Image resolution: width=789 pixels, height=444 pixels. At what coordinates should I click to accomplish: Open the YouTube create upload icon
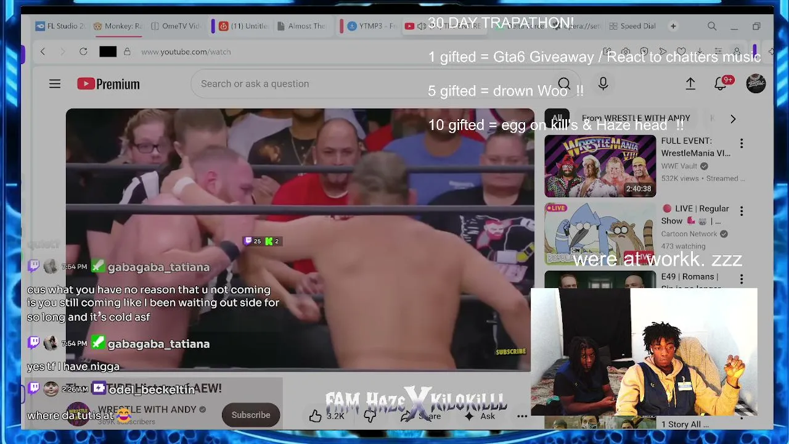(690, 84)
